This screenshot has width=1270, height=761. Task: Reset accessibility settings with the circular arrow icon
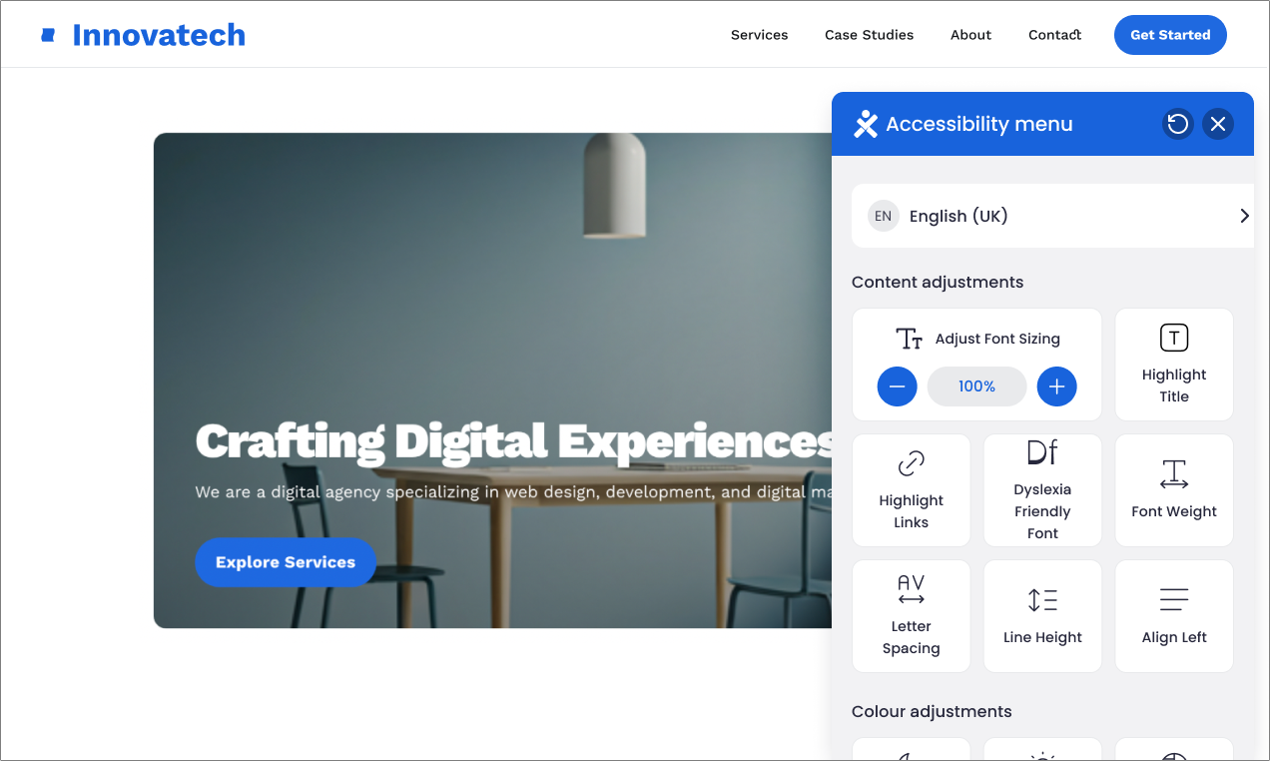1178,124
